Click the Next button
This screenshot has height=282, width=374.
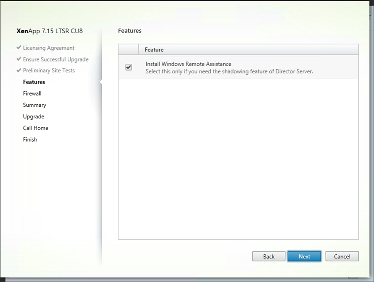pyautogui.click(x=304, y=256)
